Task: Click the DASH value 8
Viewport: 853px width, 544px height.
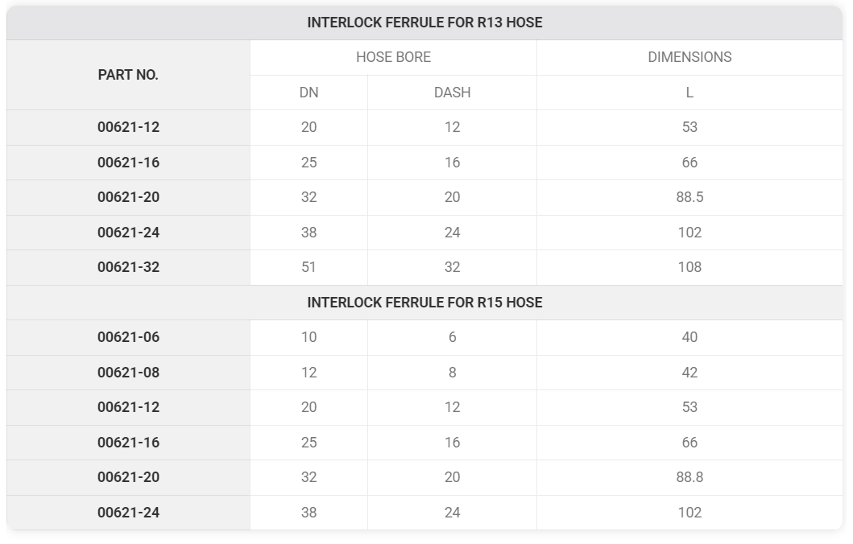Action: 452,373
